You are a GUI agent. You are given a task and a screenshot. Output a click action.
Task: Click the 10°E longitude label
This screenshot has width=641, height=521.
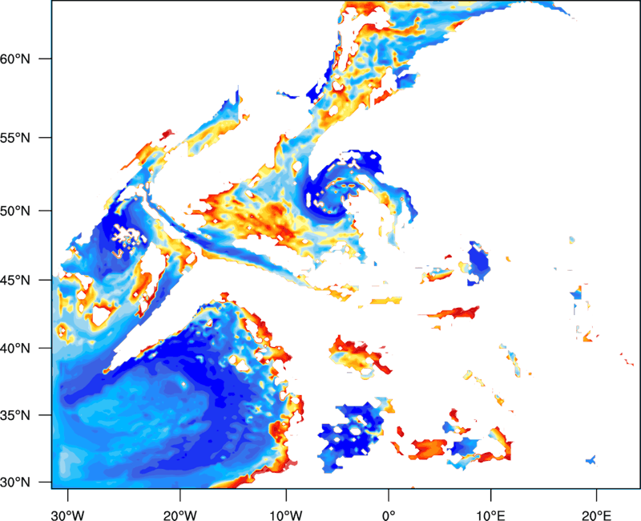tap(490, 515)
